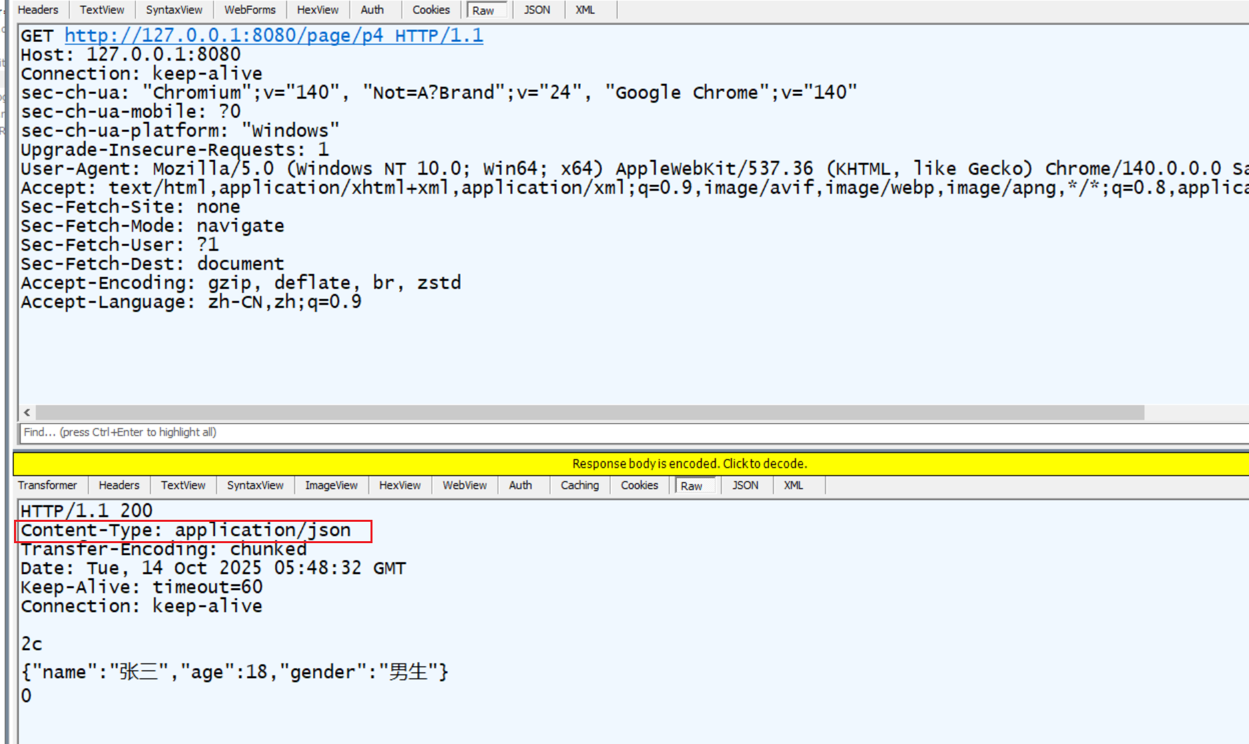1249x744 pixels.
Task: Click 'Connection: keep-alive' request header line
Action: tap(142, 73)
